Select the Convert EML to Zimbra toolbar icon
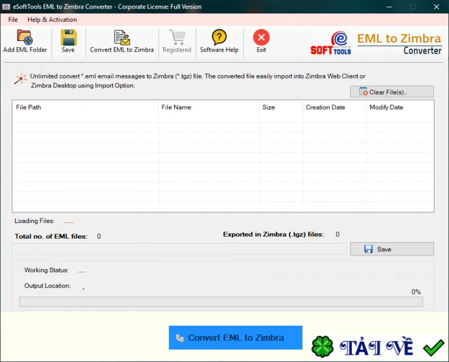 (x=122, y=38)
